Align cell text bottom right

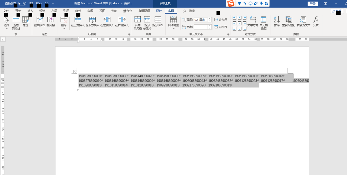(245, 29)
